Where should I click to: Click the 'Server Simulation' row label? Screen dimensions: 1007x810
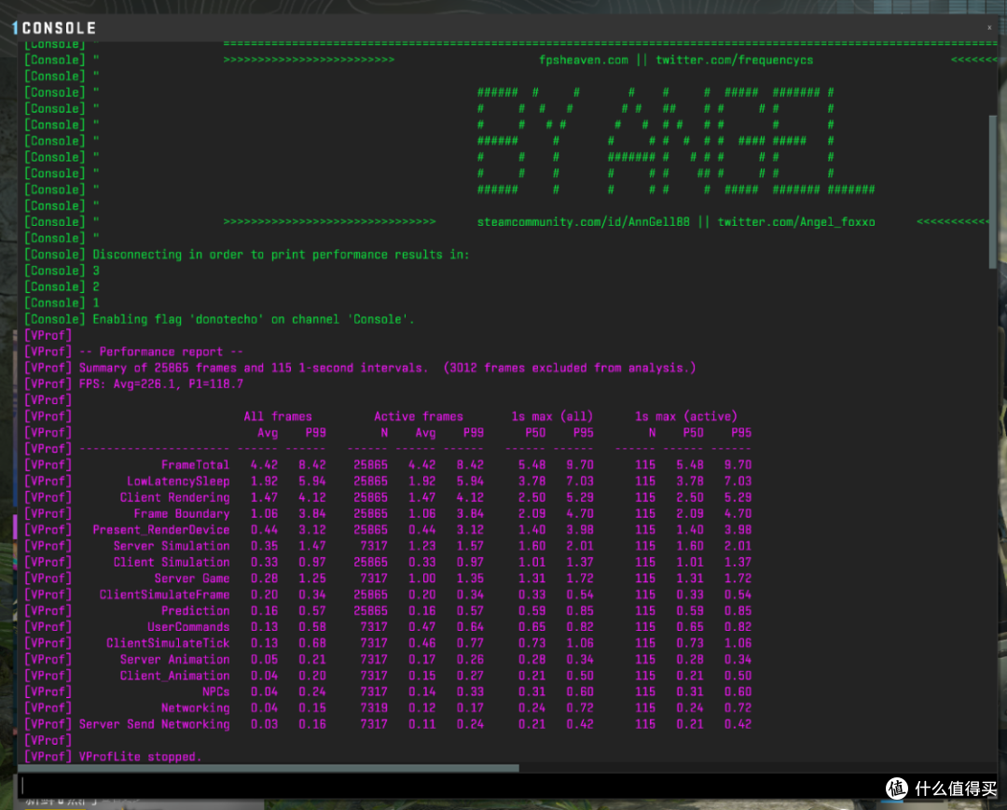[x=172, y=546]
